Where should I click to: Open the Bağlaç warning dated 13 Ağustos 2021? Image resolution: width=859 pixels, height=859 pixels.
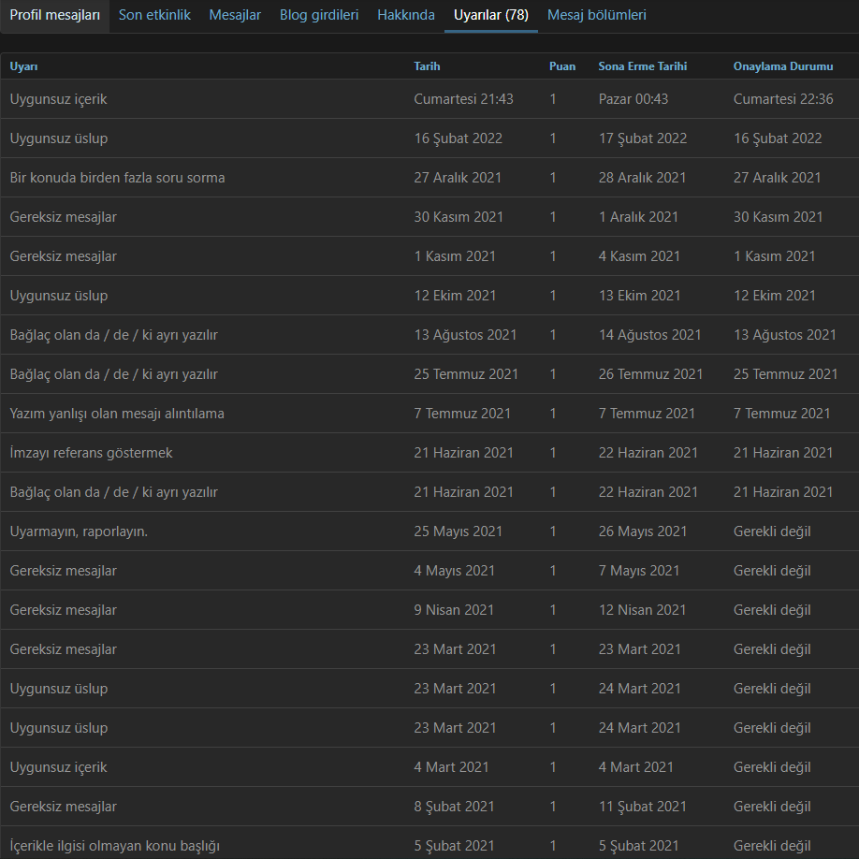(x=114, y=335)
